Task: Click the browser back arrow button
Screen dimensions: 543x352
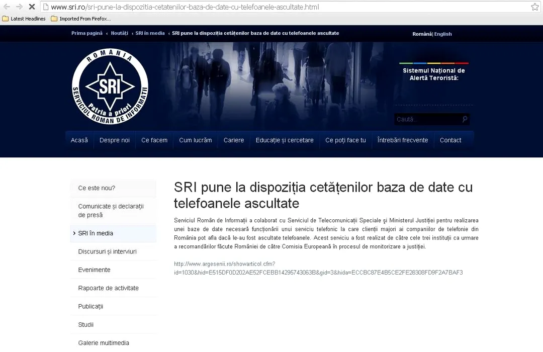Action: (7, 7)
